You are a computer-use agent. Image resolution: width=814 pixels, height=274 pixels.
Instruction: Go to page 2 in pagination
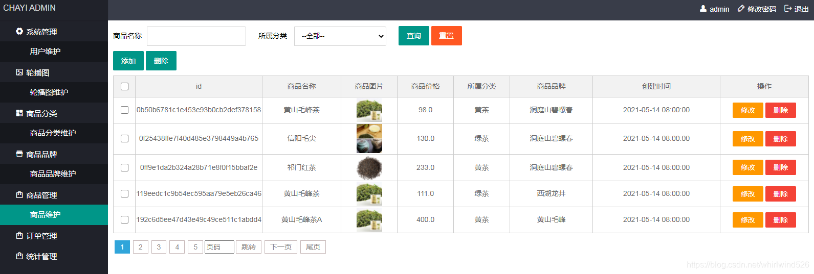tap(141, 247)
